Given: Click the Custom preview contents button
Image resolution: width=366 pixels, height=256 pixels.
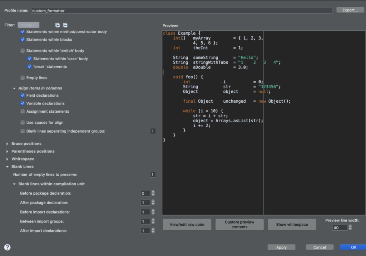Looking at the screenshot, I should [239, 225].
